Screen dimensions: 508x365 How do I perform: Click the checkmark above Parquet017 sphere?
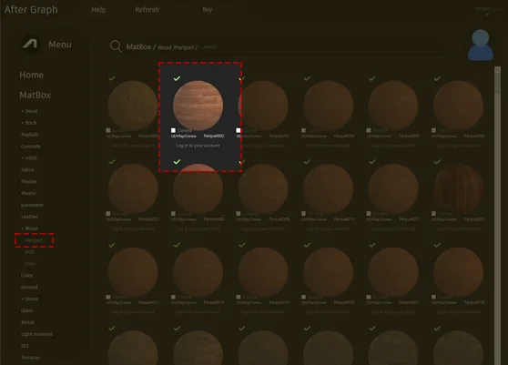point(372,245)
